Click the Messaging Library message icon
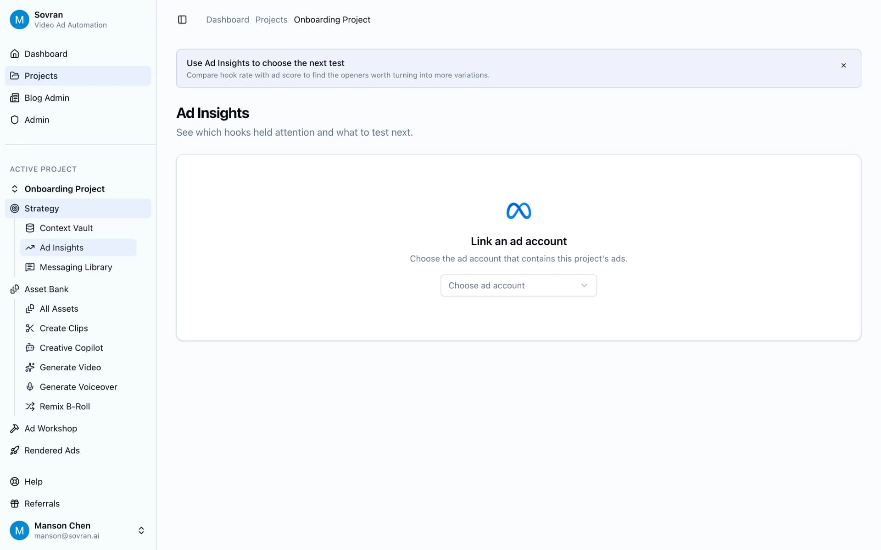Viewport: 881px width, 550px height. [x=30, y=267]
